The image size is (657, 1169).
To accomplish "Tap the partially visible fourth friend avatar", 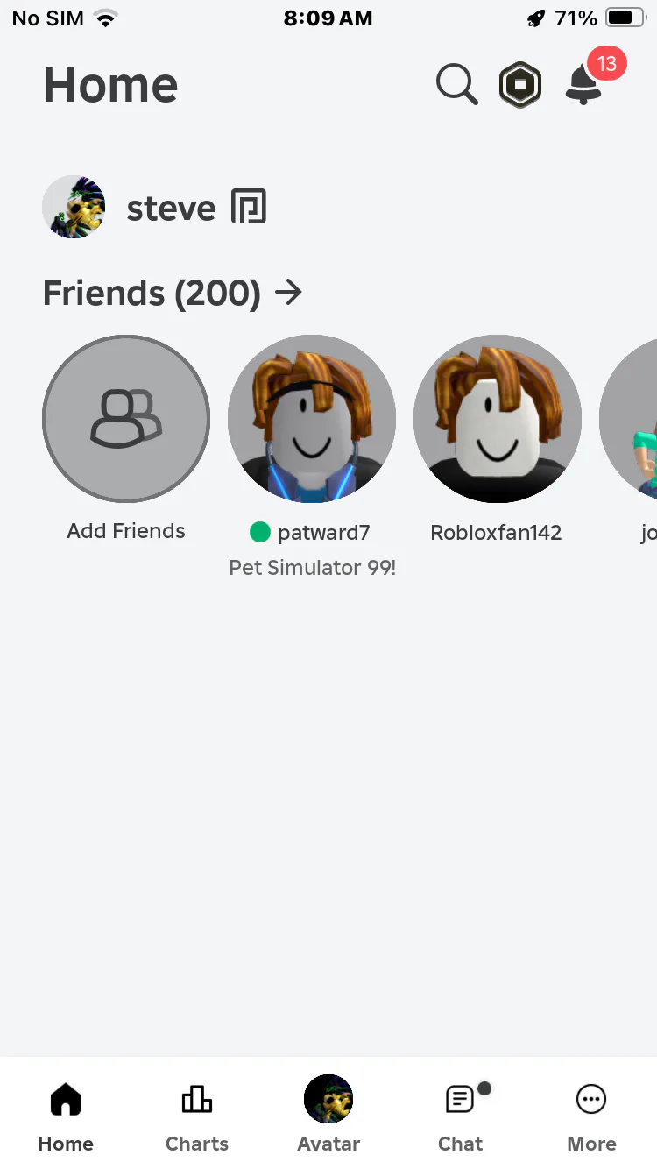I will 628,419.
